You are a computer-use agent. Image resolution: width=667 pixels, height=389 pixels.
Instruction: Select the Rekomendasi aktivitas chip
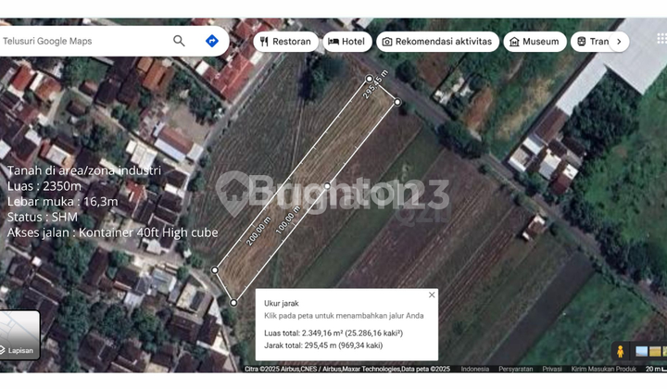[437, 42]
